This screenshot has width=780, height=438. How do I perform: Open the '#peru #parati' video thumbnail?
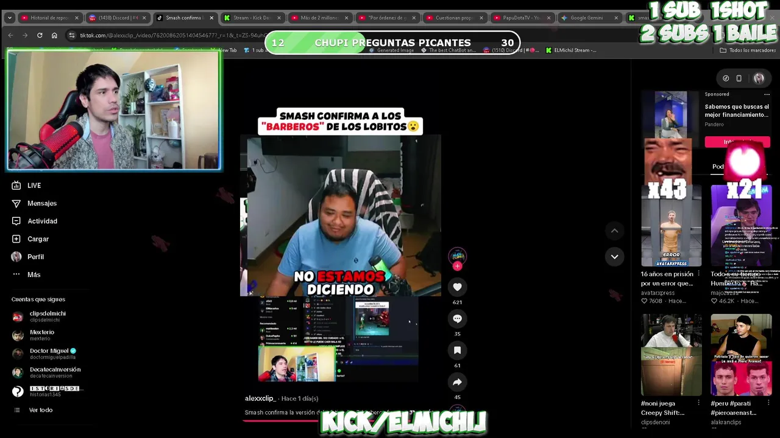pos(741,355)
